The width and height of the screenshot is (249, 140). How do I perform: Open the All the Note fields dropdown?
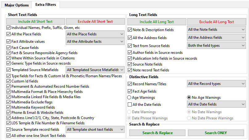(x=216, y=30)
